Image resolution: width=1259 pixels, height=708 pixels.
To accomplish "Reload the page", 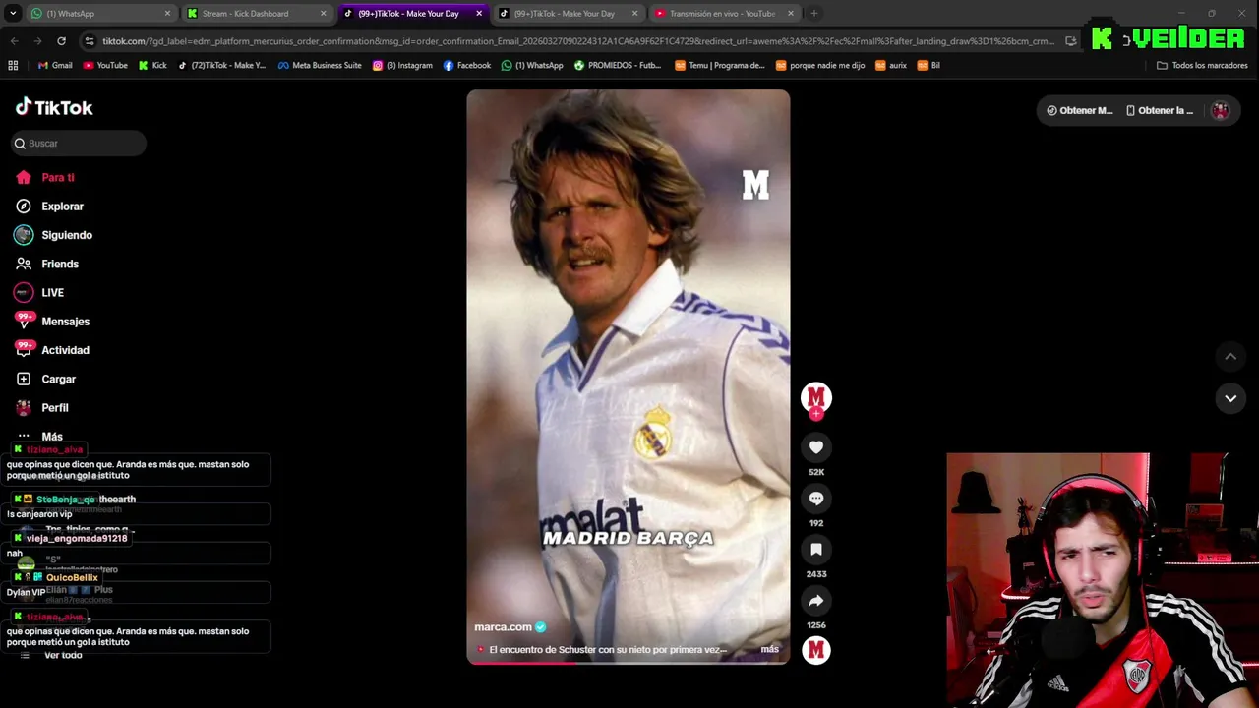I will pos(61,41).
